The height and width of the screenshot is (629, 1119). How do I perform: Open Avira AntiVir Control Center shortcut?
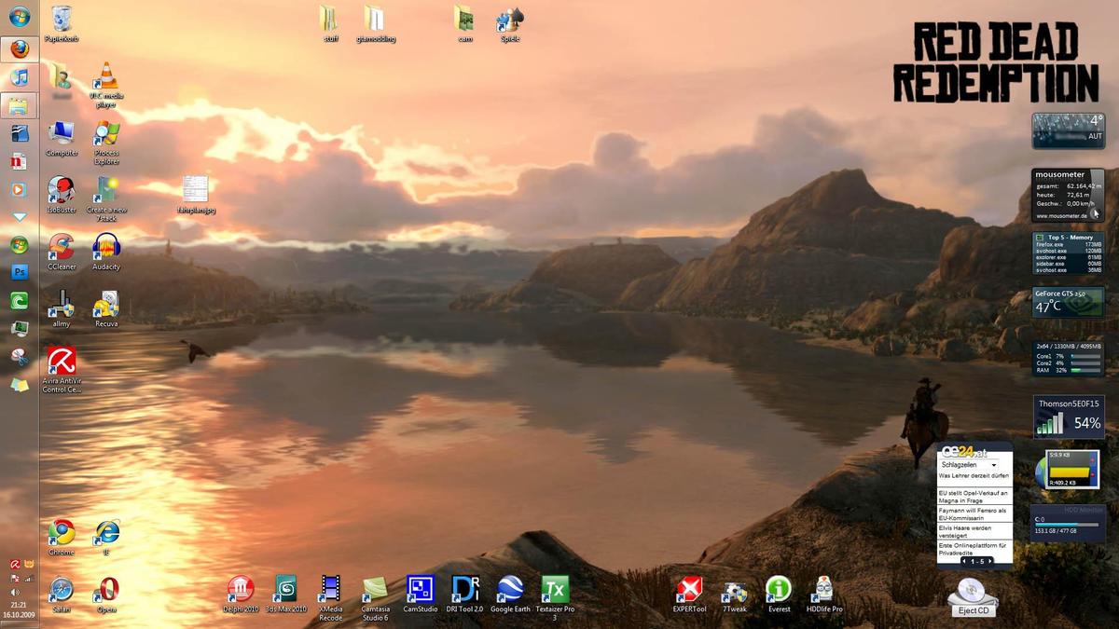62,370
